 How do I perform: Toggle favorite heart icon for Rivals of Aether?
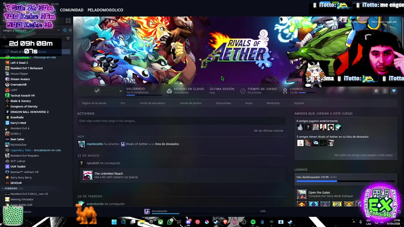394,91
